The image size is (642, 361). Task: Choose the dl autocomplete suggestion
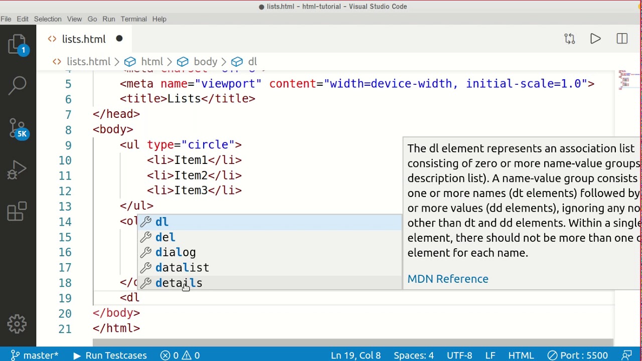coord(270,222)
